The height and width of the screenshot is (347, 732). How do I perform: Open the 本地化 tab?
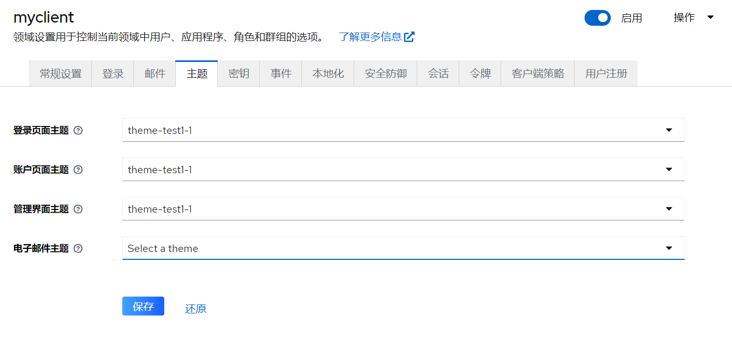pyautogui.click(x=328, y=73)
